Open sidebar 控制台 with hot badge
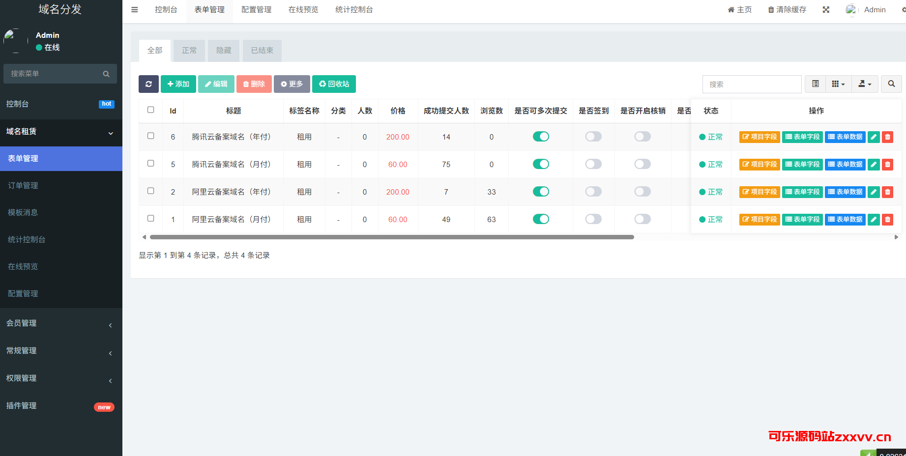Screen dimensions: 906x456 point(61,104)
